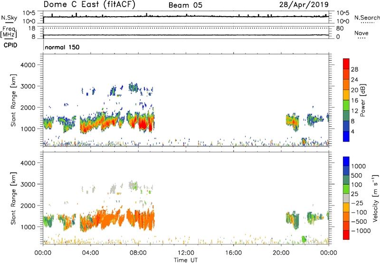Viewport: 380px width, 263px height.
Task: Click the 'Nave' legend label
Action: point(361,33)
